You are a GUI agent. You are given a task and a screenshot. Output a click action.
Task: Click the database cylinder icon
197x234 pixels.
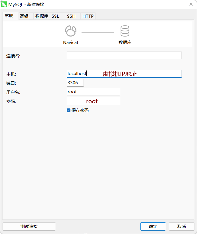pos(125,31)
